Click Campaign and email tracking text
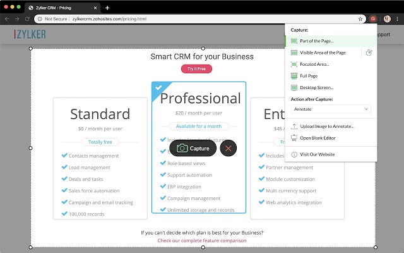 101,202
